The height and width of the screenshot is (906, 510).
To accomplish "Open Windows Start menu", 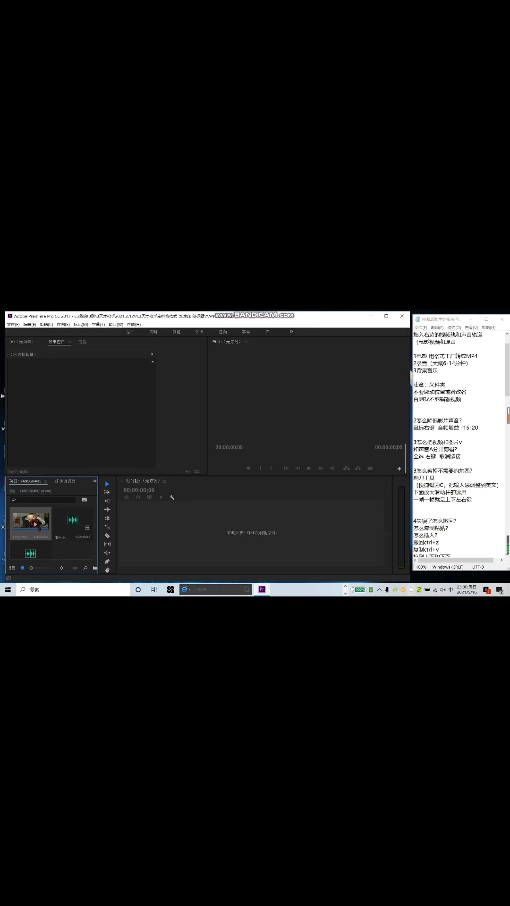I will point(8,590).
